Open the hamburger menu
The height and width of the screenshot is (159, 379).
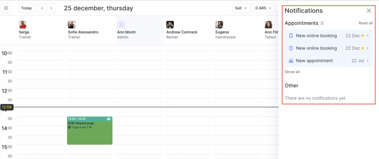point(6,8)
